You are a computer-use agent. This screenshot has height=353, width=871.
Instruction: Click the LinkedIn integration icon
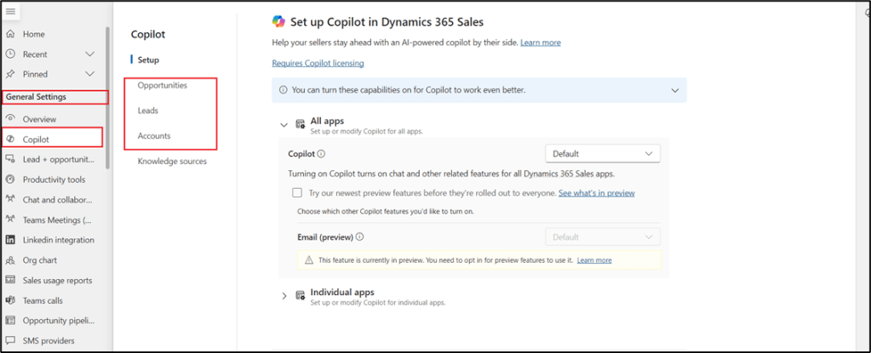coord(10,240)
